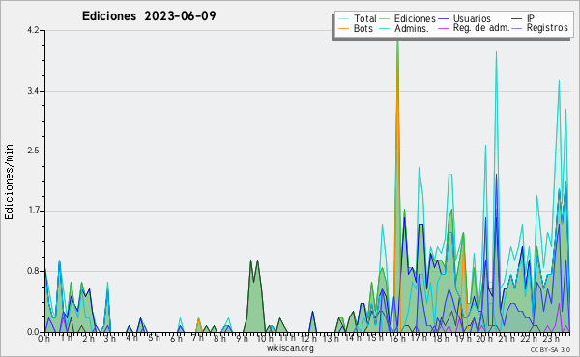Click the 'CC BY-SA 3.0' license text
The width and height of the screenshot is (580, 357).
[x=550, y=350]
